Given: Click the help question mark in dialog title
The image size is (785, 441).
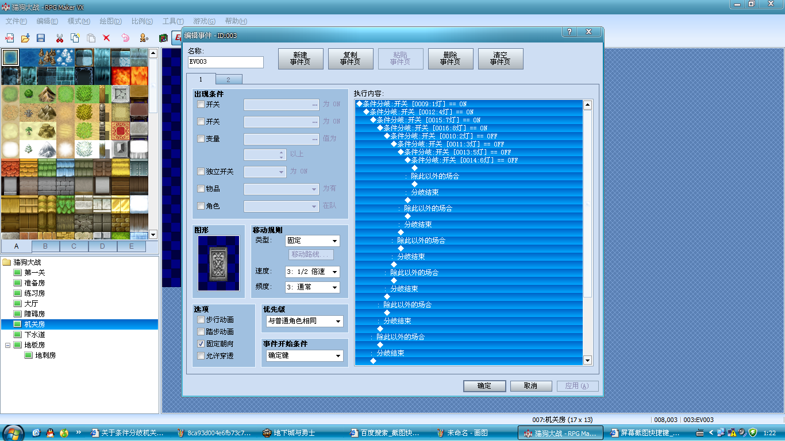Looking at the screenshot, I should 569,32.
